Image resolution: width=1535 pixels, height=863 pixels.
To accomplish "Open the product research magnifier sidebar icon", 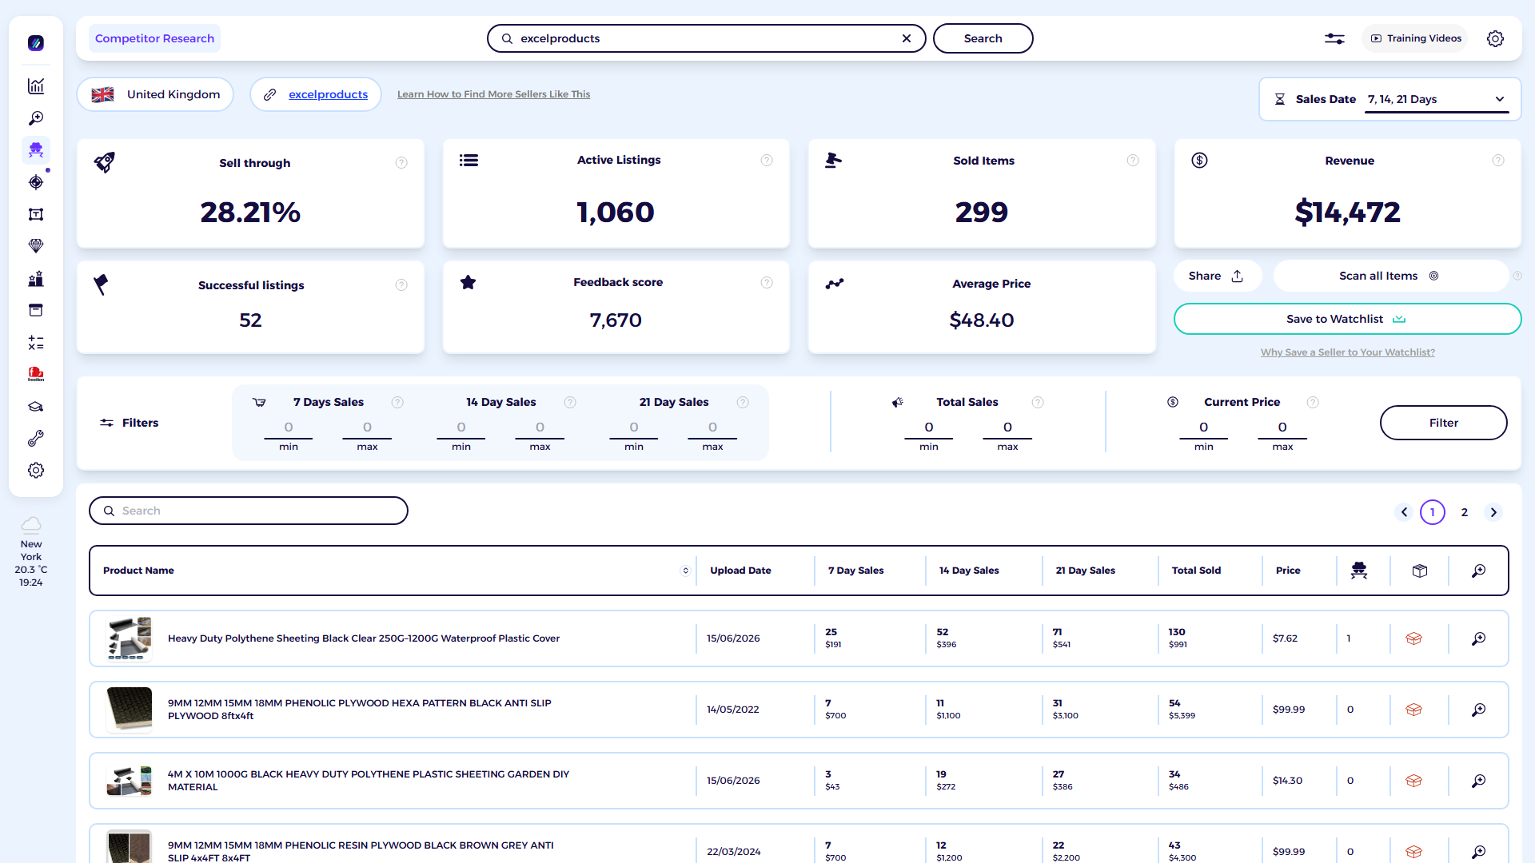I will 36,118.
